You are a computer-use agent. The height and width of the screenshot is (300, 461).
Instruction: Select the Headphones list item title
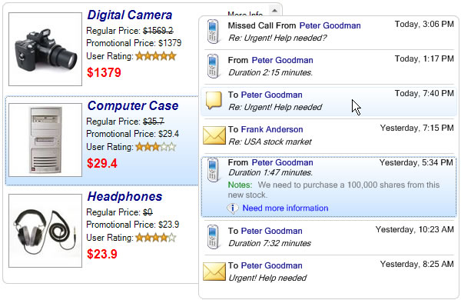[x=124, y=196]
